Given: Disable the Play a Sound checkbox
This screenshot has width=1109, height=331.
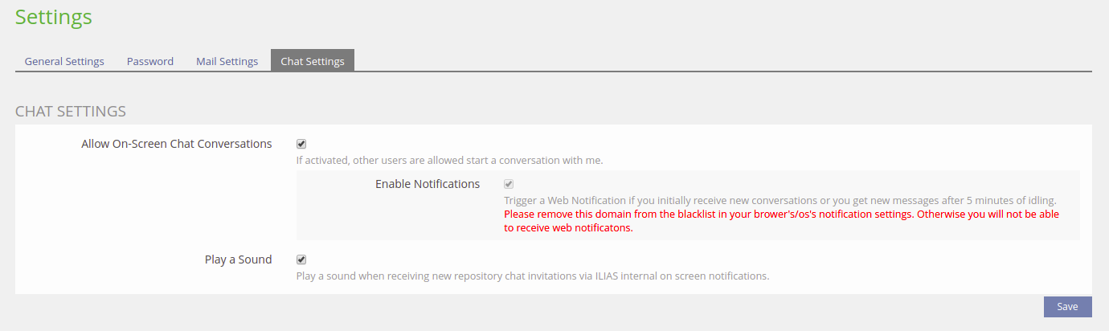Looking at the screenshot, I should [x=301, y=259].
